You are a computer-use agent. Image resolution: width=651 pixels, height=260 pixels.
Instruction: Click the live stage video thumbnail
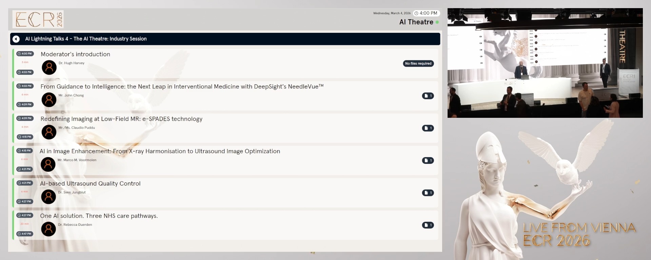(545, 63)
